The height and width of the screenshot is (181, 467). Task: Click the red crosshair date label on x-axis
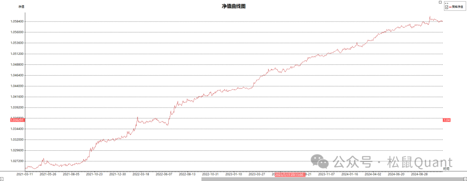[x=290, y=175]
